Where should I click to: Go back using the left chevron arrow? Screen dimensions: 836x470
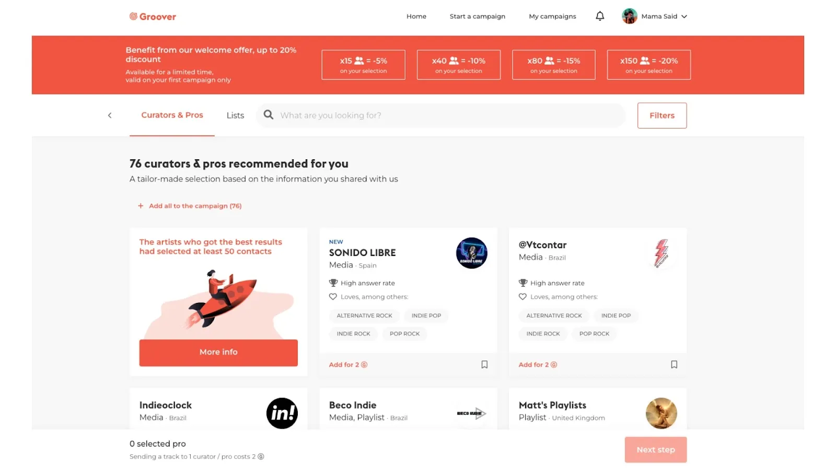[110, 115]
